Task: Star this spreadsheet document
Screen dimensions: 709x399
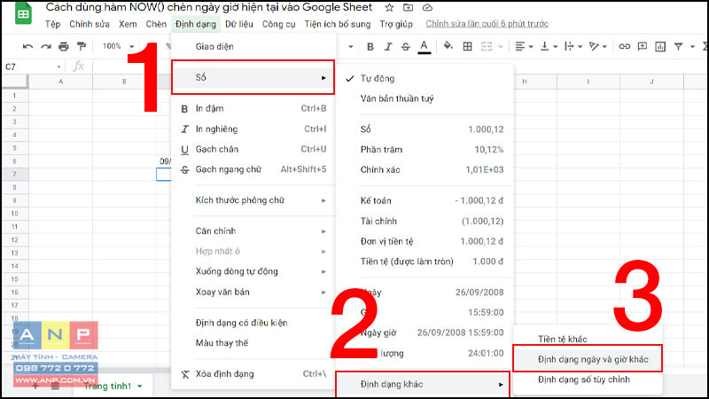Action: pyautogui.click(x=389, y=8)
